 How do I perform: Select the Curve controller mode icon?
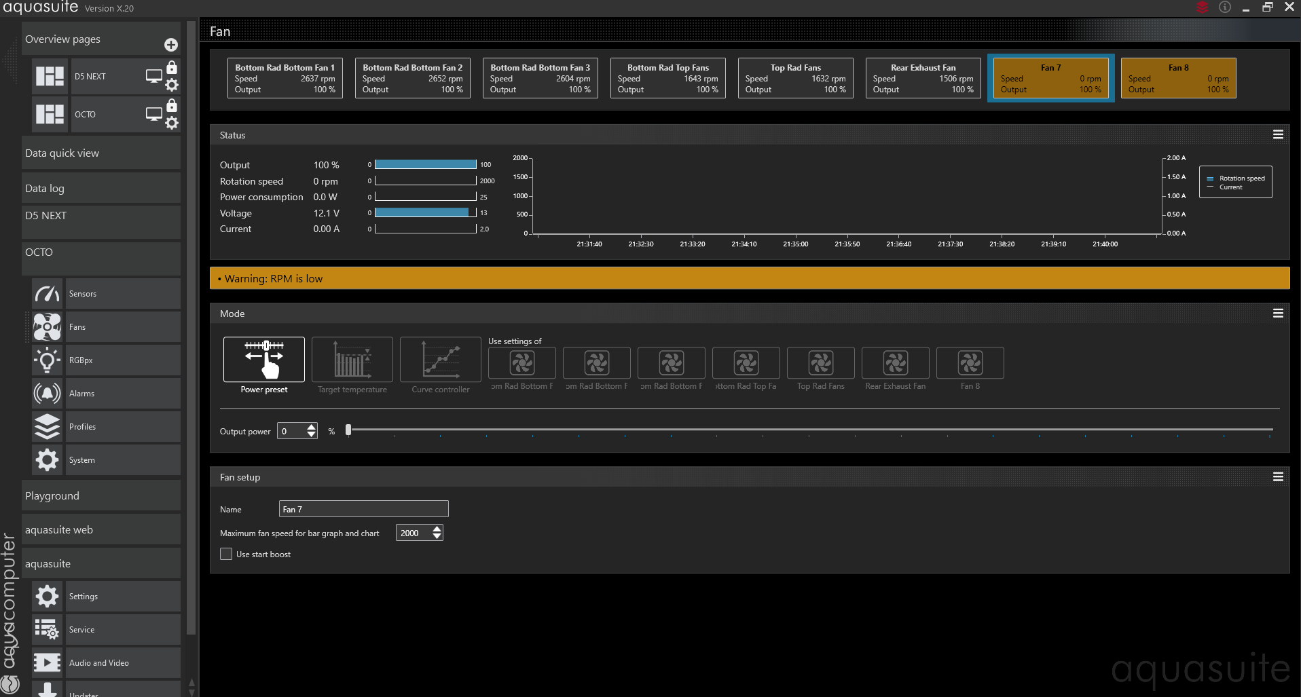pyautogui.click(x=440, y=360)
